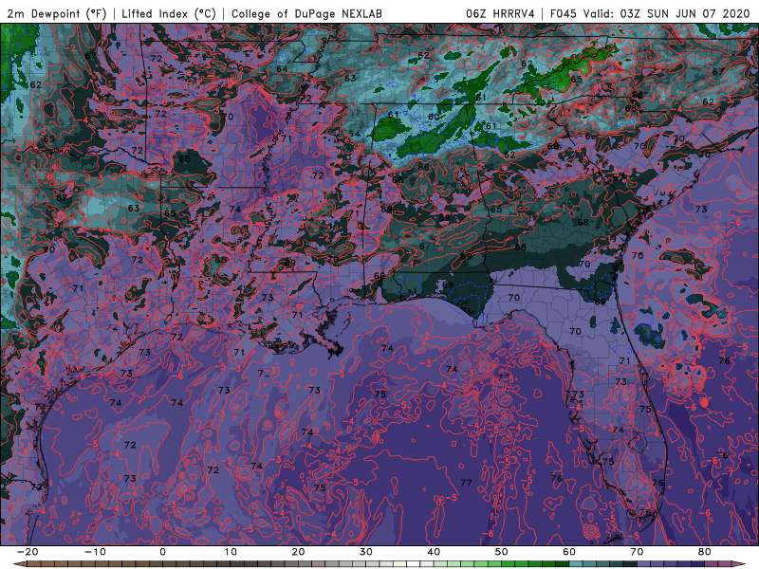Screen dimensions: 759x569
Task: Click the "Lifted Index (°C)" header label
Action: (x=169, y=13)
